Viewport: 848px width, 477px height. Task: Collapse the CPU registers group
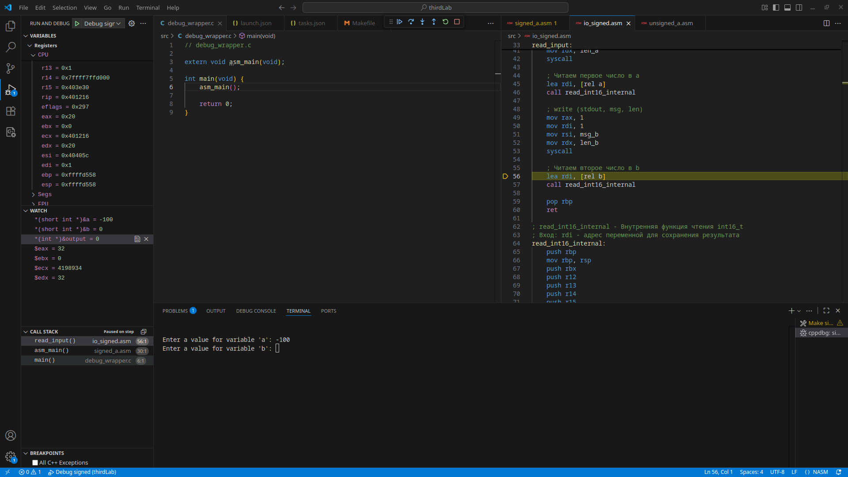click(x=34, y=54)
